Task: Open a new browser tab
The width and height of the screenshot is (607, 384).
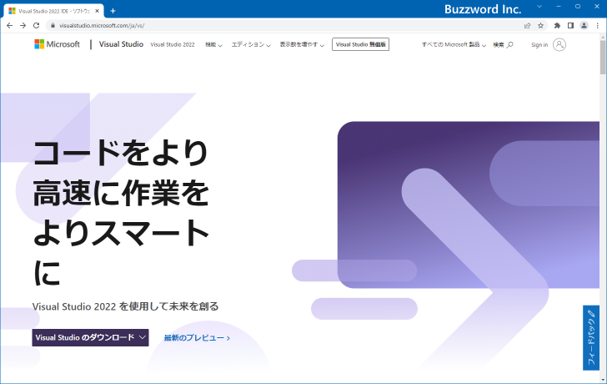Action: coord(113,11)
